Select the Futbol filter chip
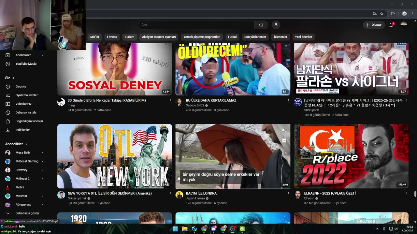 click(x=232, y=37)
